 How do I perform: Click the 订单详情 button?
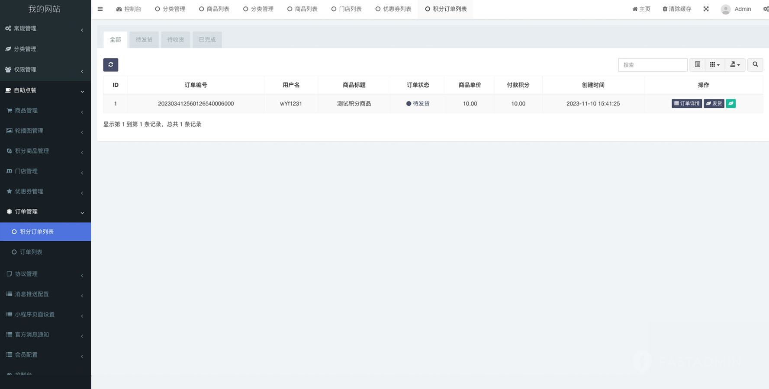686,104
